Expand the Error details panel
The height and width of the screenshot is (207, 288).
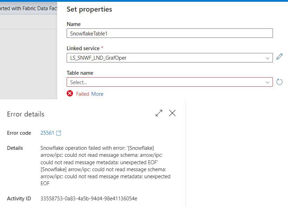tap(159, 113)
